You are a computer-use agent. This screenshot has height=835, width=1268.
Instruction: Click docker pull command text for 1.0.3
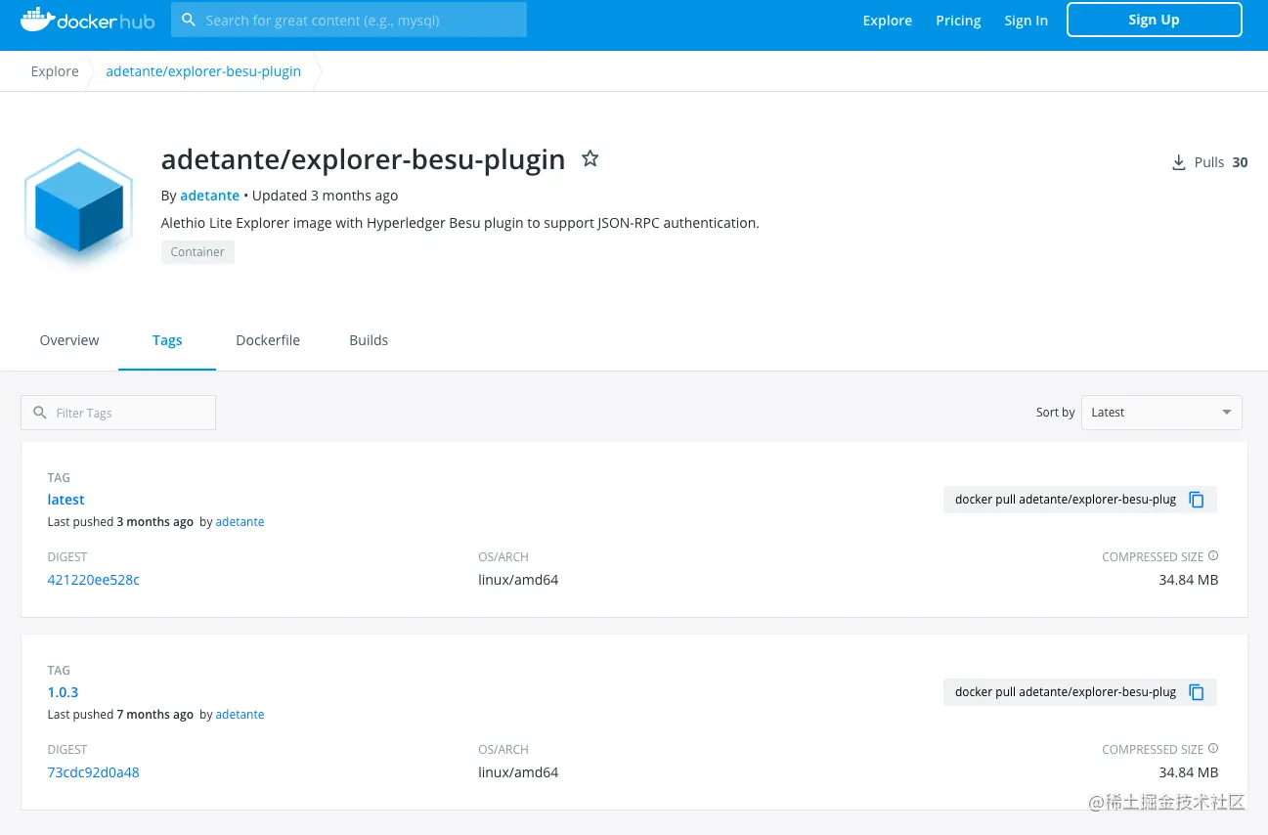tap(1066, 692)
